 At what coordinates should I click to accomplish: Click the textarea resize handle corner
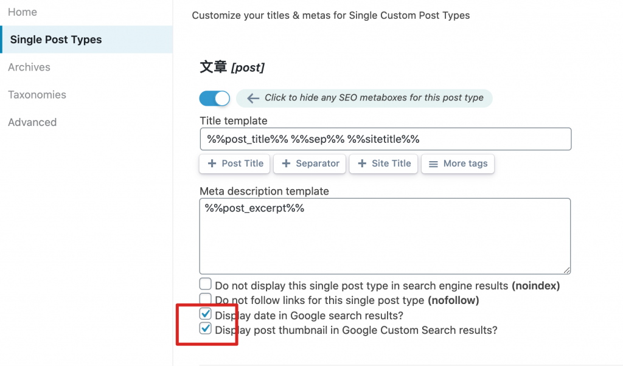coord(567,270)
